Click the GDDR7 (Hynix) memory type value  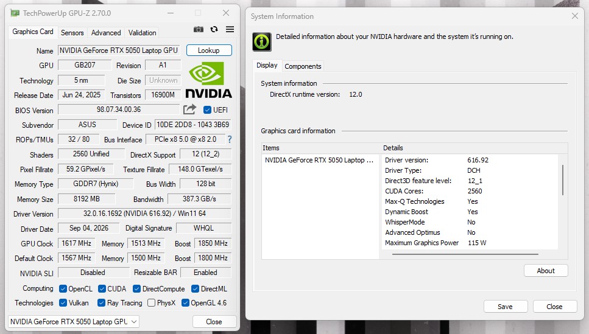coord(96,184)
